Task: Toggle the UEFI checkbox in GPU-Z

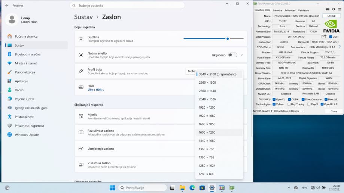Action: tap(331, 37)
